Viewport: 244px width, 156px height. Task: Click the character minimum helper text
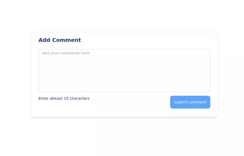(64, 99)
